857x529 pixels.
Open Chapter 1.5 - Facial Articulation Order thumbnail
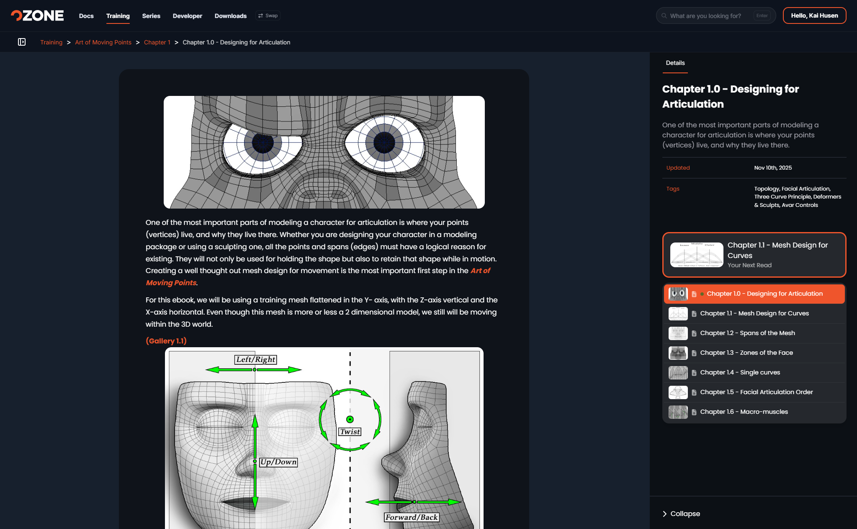(x=678, y=392)
